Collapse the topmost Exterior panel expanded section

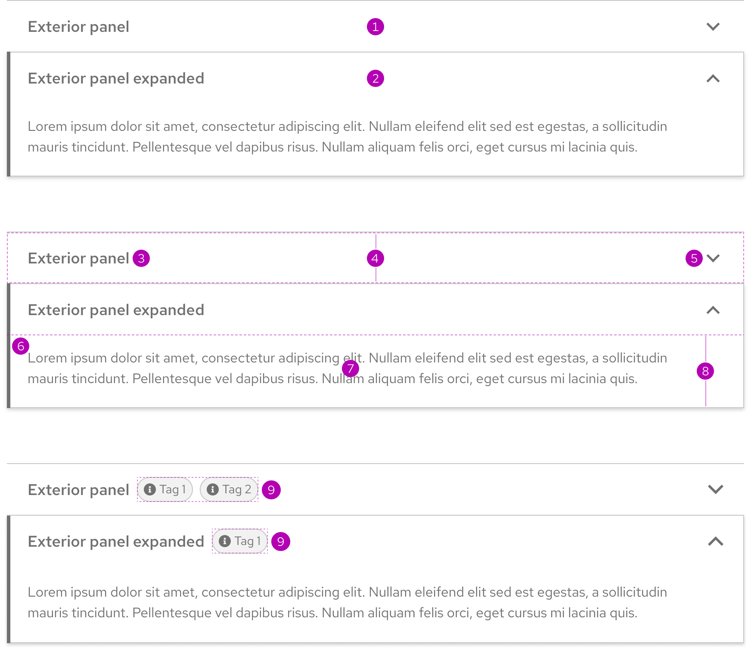(x=713, y=79)
